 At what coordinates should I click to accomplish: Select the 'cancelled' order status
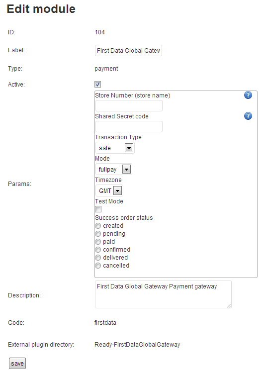click(x=98, y=266)
